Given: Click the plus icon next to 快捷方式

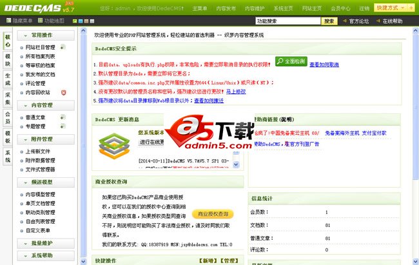Looking at the screenshot, I should (x=411, y=8).
